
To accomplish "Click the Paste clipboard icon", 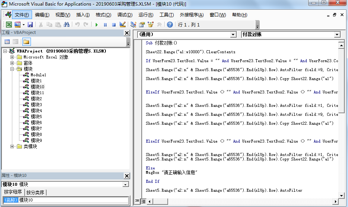I will pos(58,25).
